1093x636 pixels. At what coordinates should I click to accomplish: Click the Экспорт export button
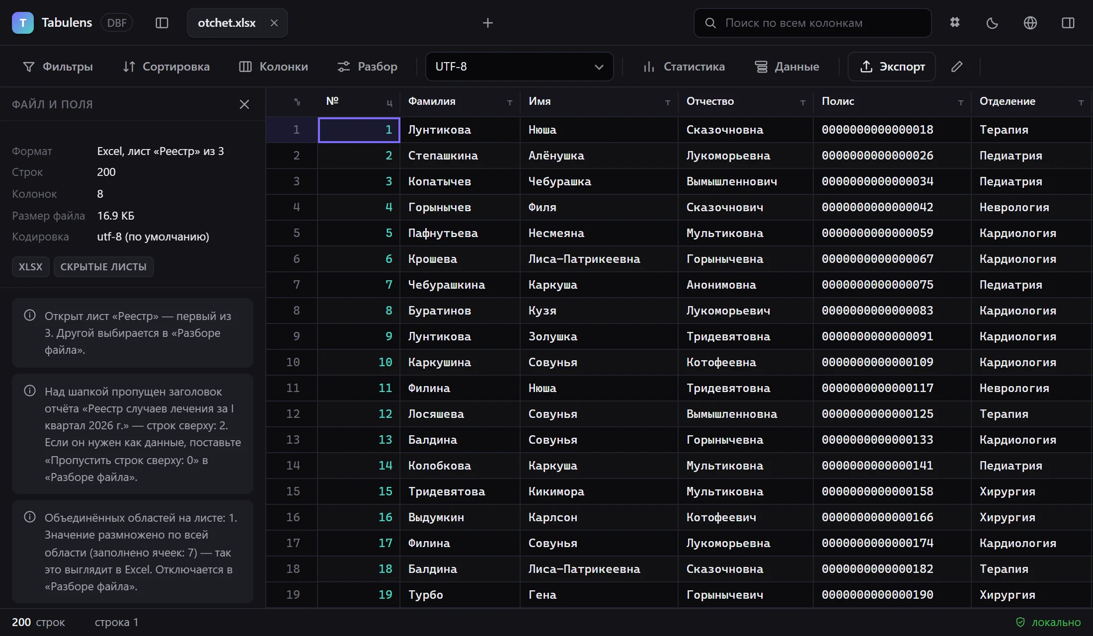[x=892, y=67]
